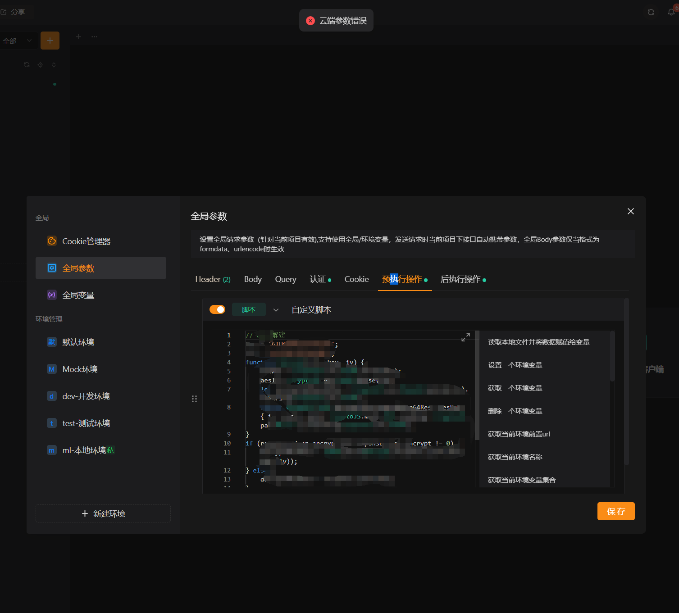Select dev-开发环境 environment

pos(100,396)
